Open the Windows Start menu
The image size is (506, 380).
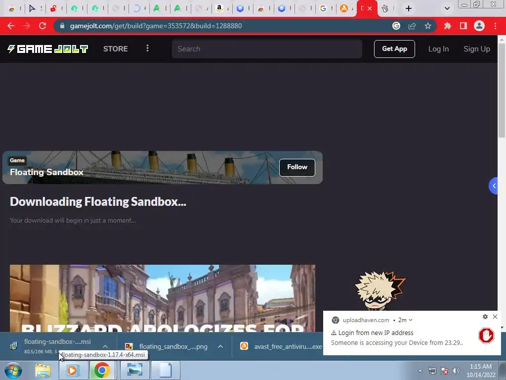pyautogui.click(x=13, y=370)
